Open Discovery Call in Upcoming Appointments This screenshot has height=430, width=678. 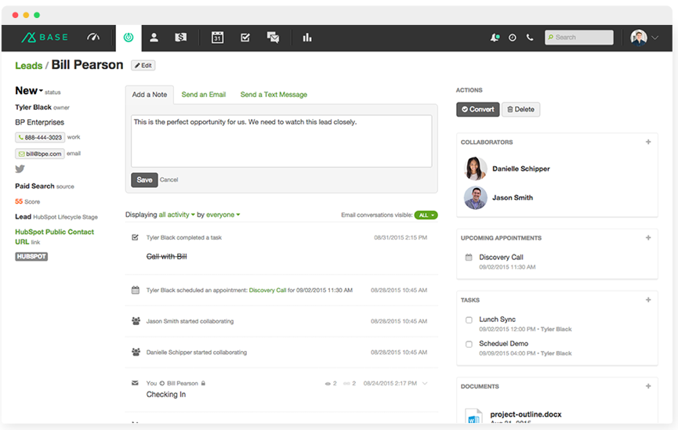pyautogui.click(x=501, y=257)
